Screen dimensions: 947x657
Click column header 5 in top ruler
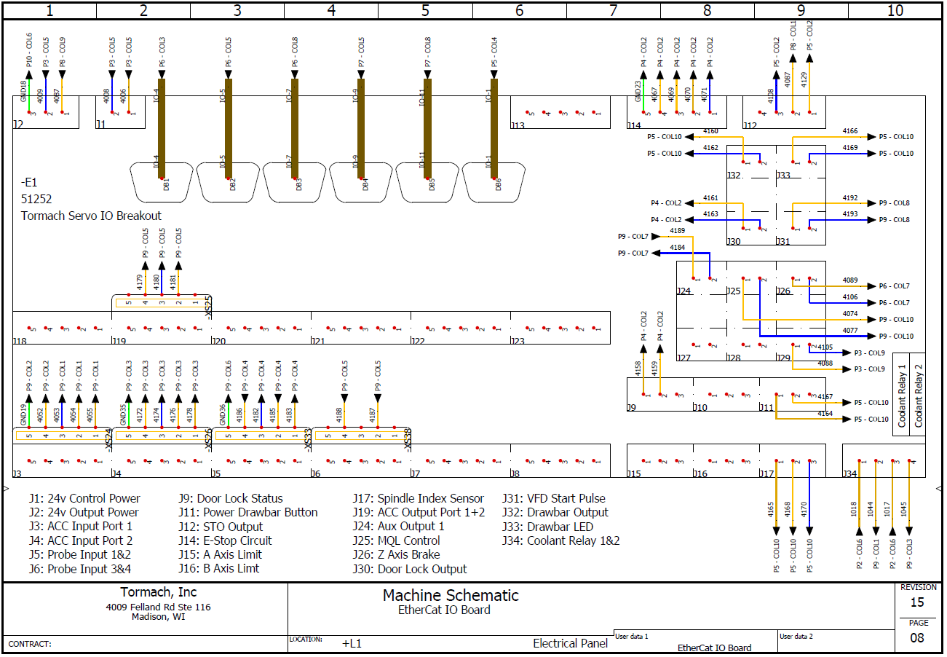[425, 10]
